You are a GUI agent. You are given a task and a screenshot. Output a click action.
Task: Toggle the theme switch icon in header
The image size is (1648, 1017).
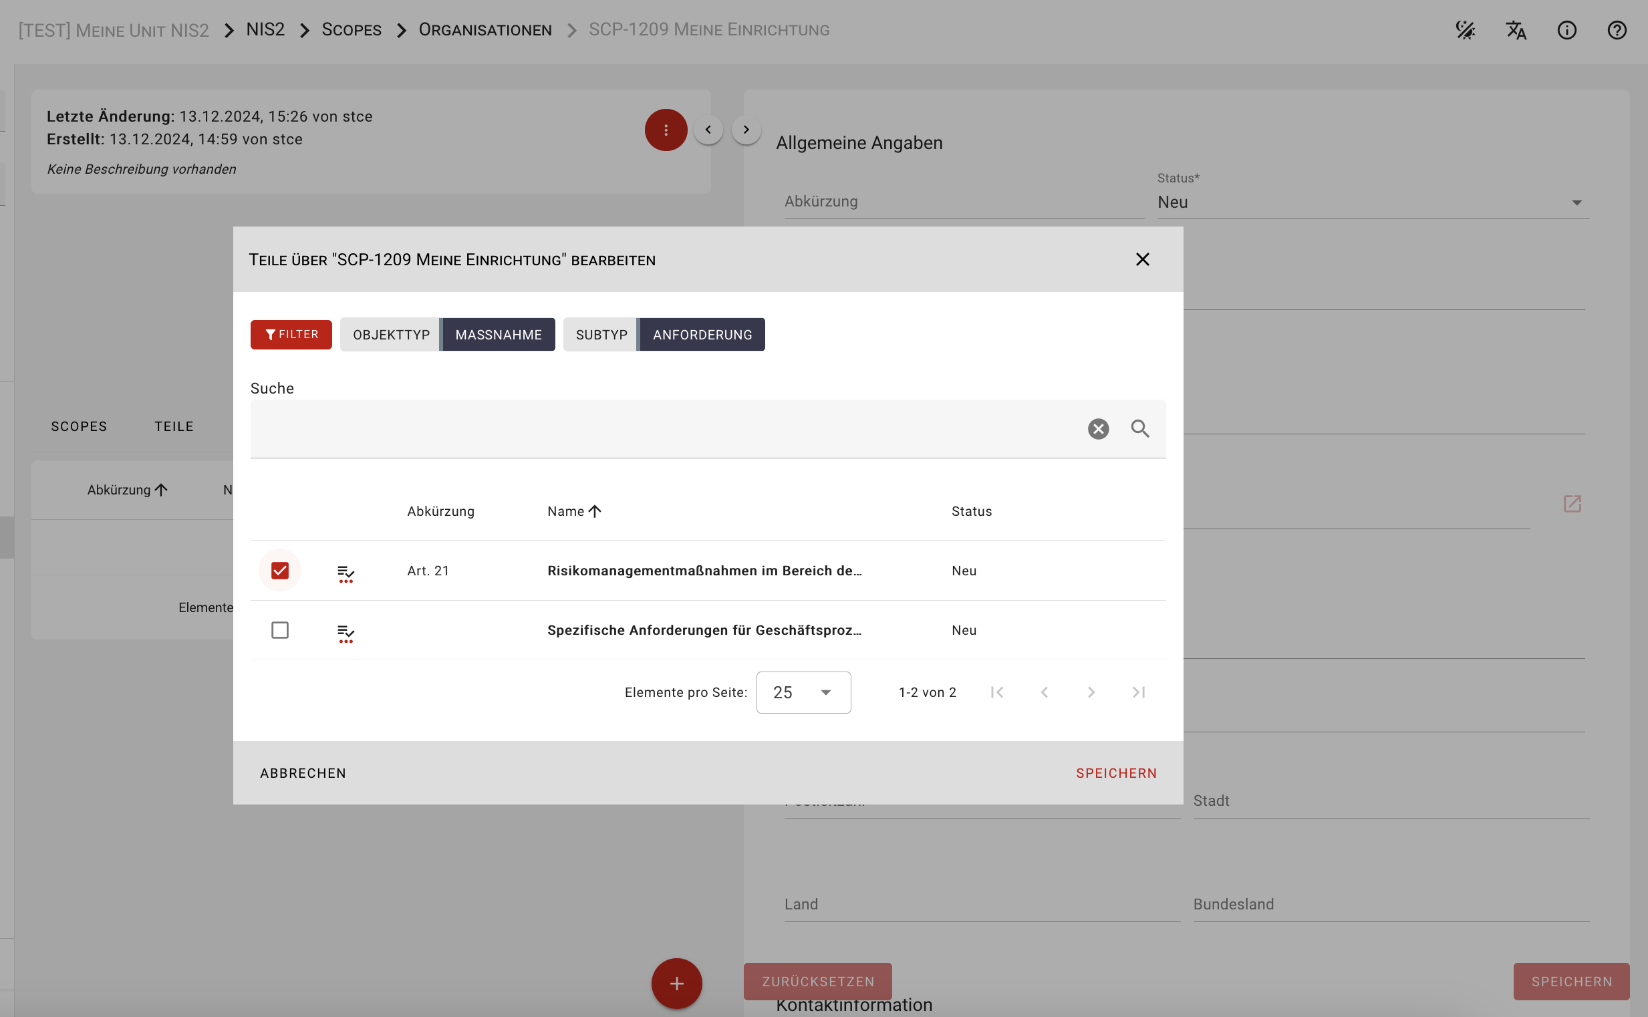pos(1465,30)
